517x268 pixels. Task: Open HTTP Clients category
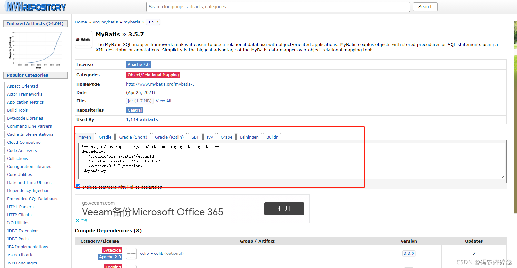click(19, 215)
